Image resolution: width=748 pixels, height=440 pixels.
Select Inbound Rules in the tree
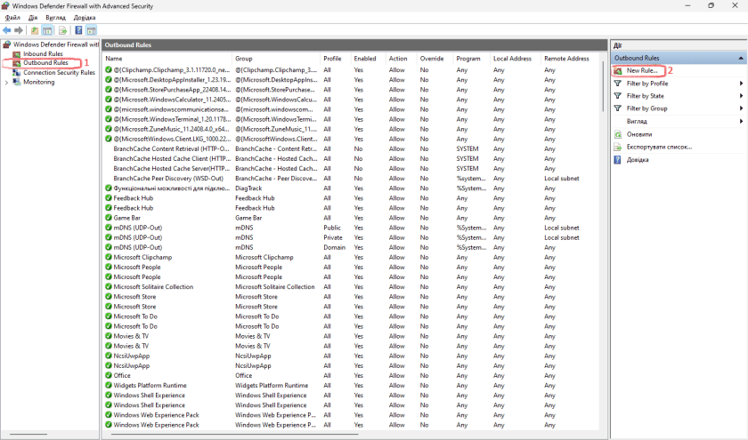coord(43,54)
